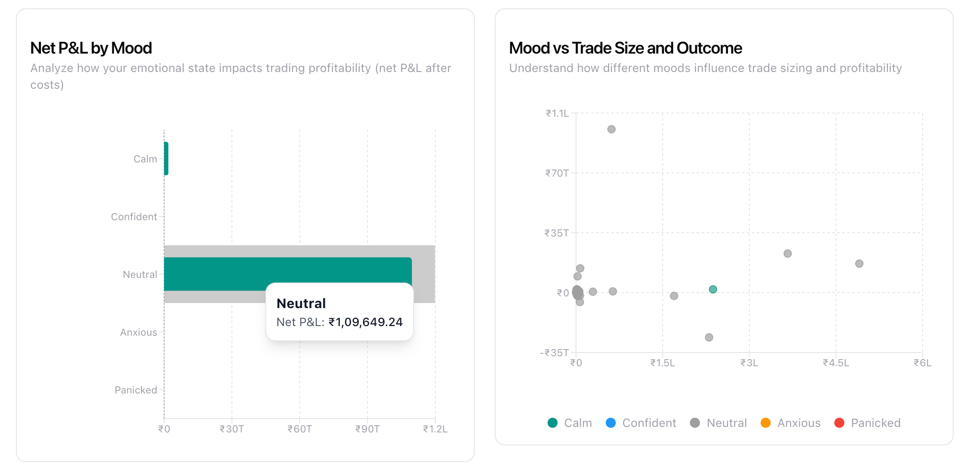Click the Confident mood axis label
The image size is (967, 473).
point(134,217)
